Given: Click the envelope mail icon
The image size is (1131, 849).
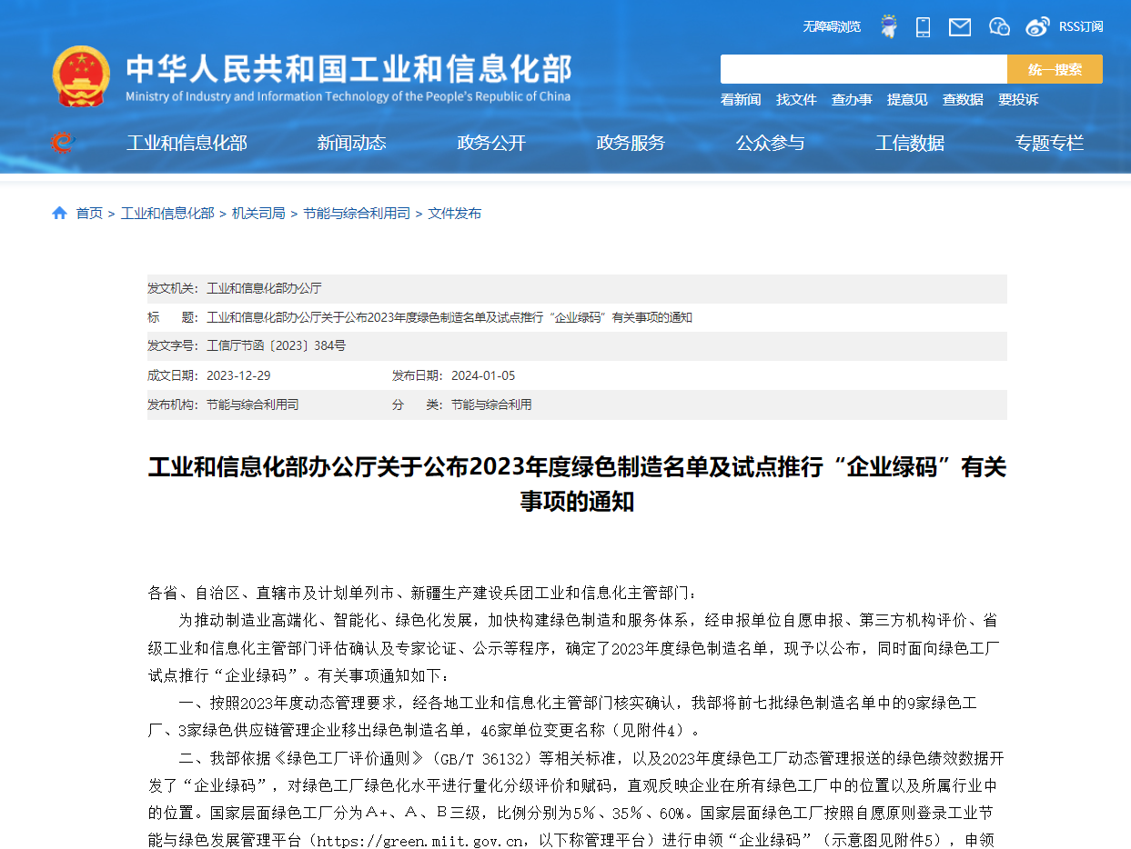Looking at the screenshot, I should click(x=960, y=27).
